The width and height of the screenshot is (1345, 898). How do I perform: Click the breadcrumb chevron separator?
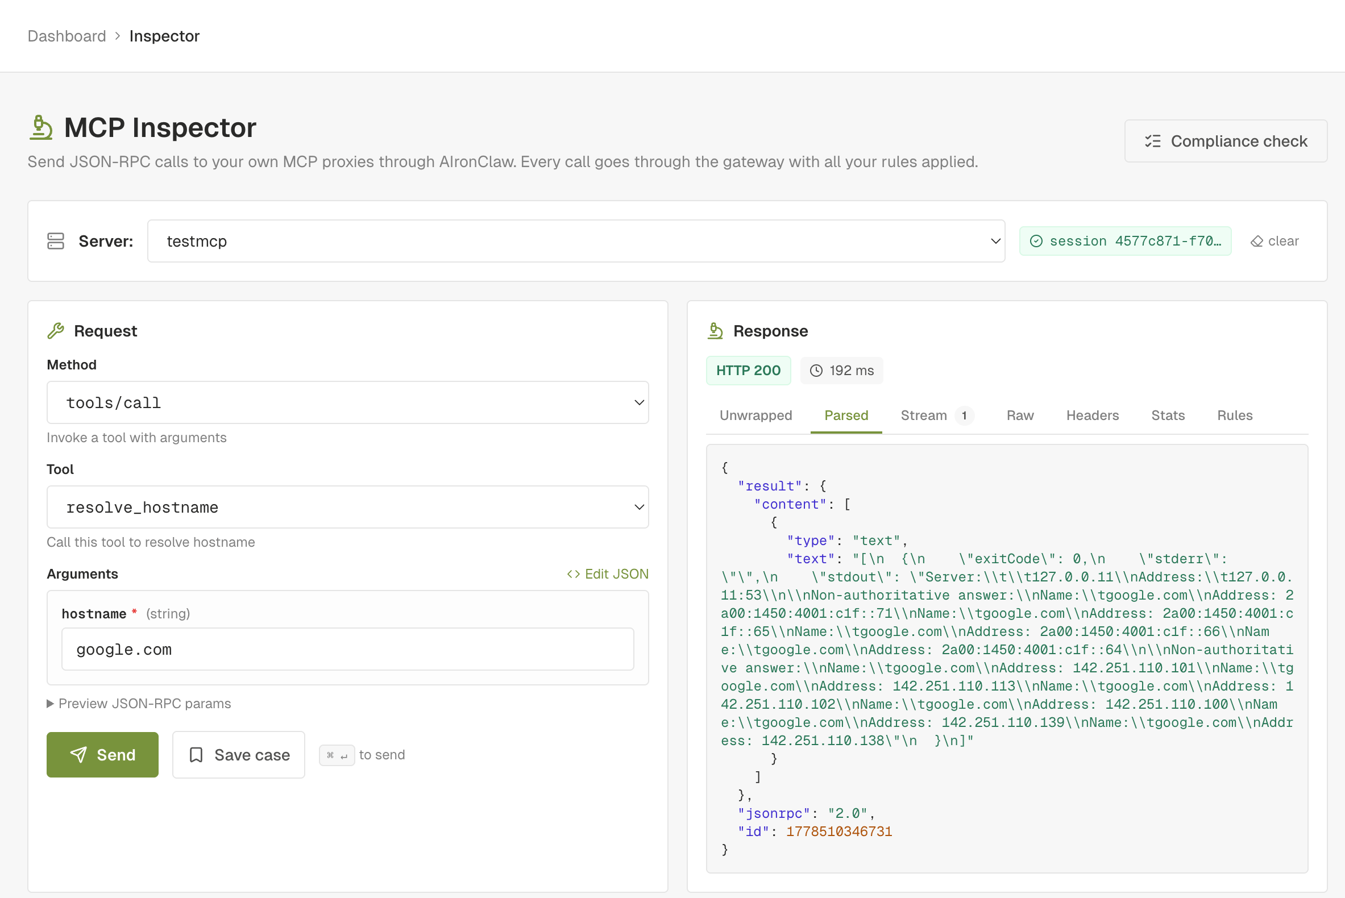(x=118, y=35)
